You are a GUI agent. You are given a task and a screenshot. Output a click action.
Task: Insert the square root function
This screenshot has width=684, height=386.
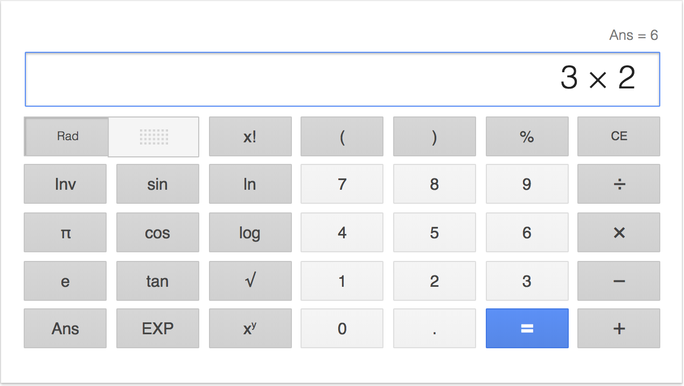click(250, 281)
